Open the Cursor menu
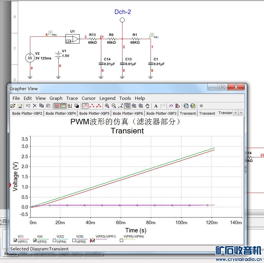 [89, 98]
